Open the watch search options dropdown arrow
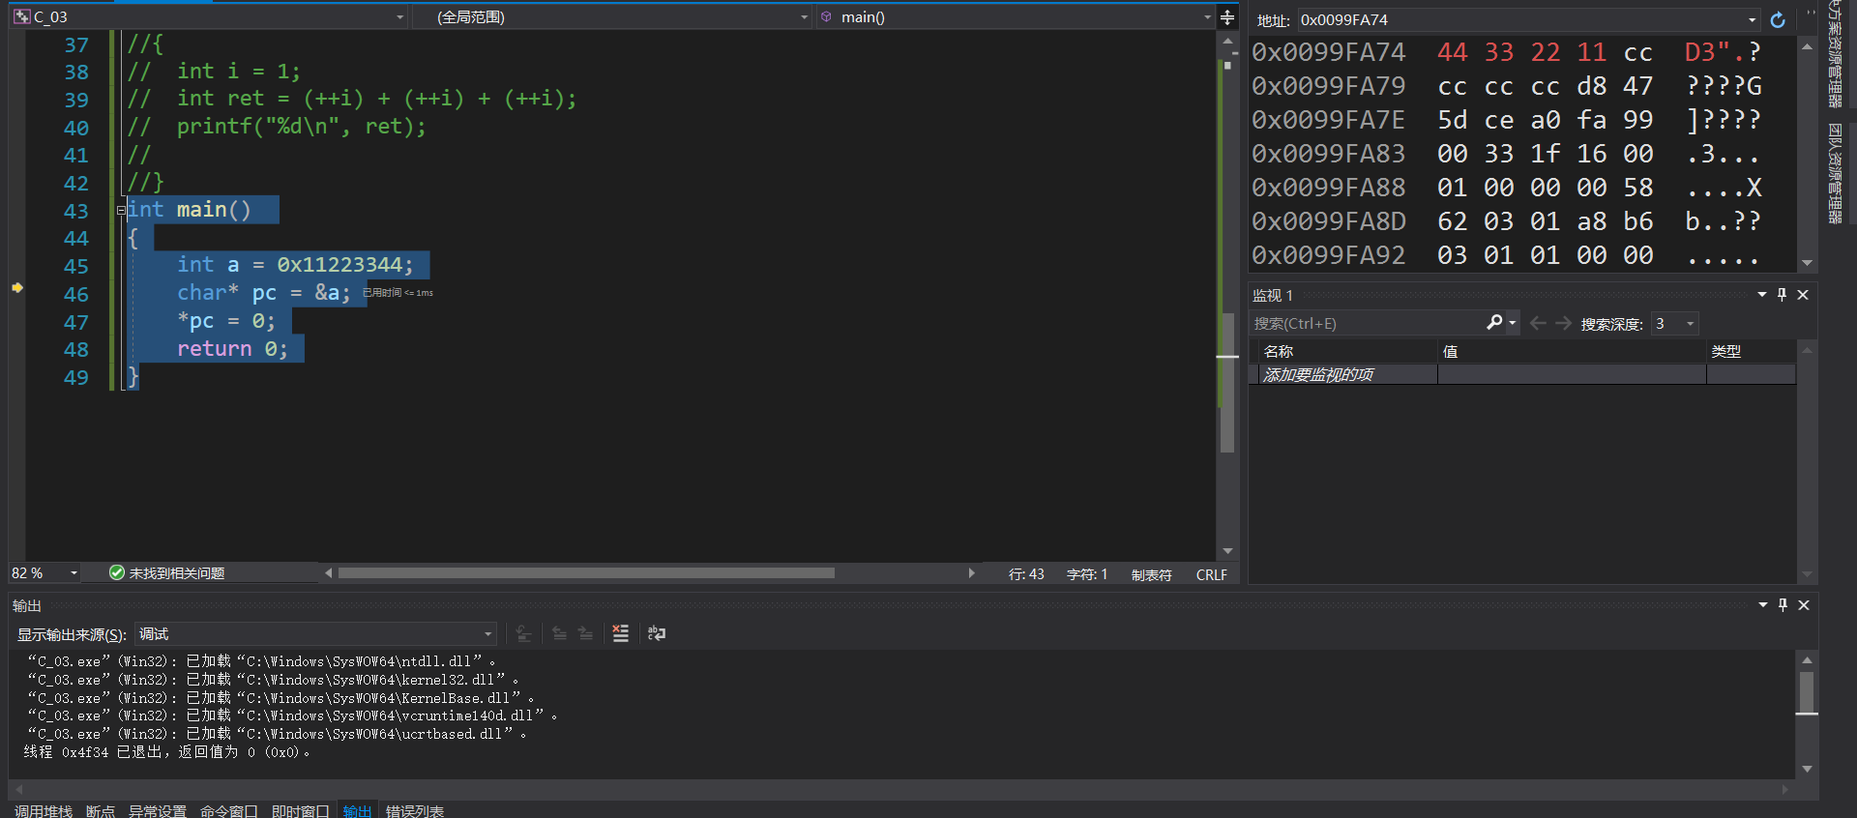 [x=1513, y=323]
